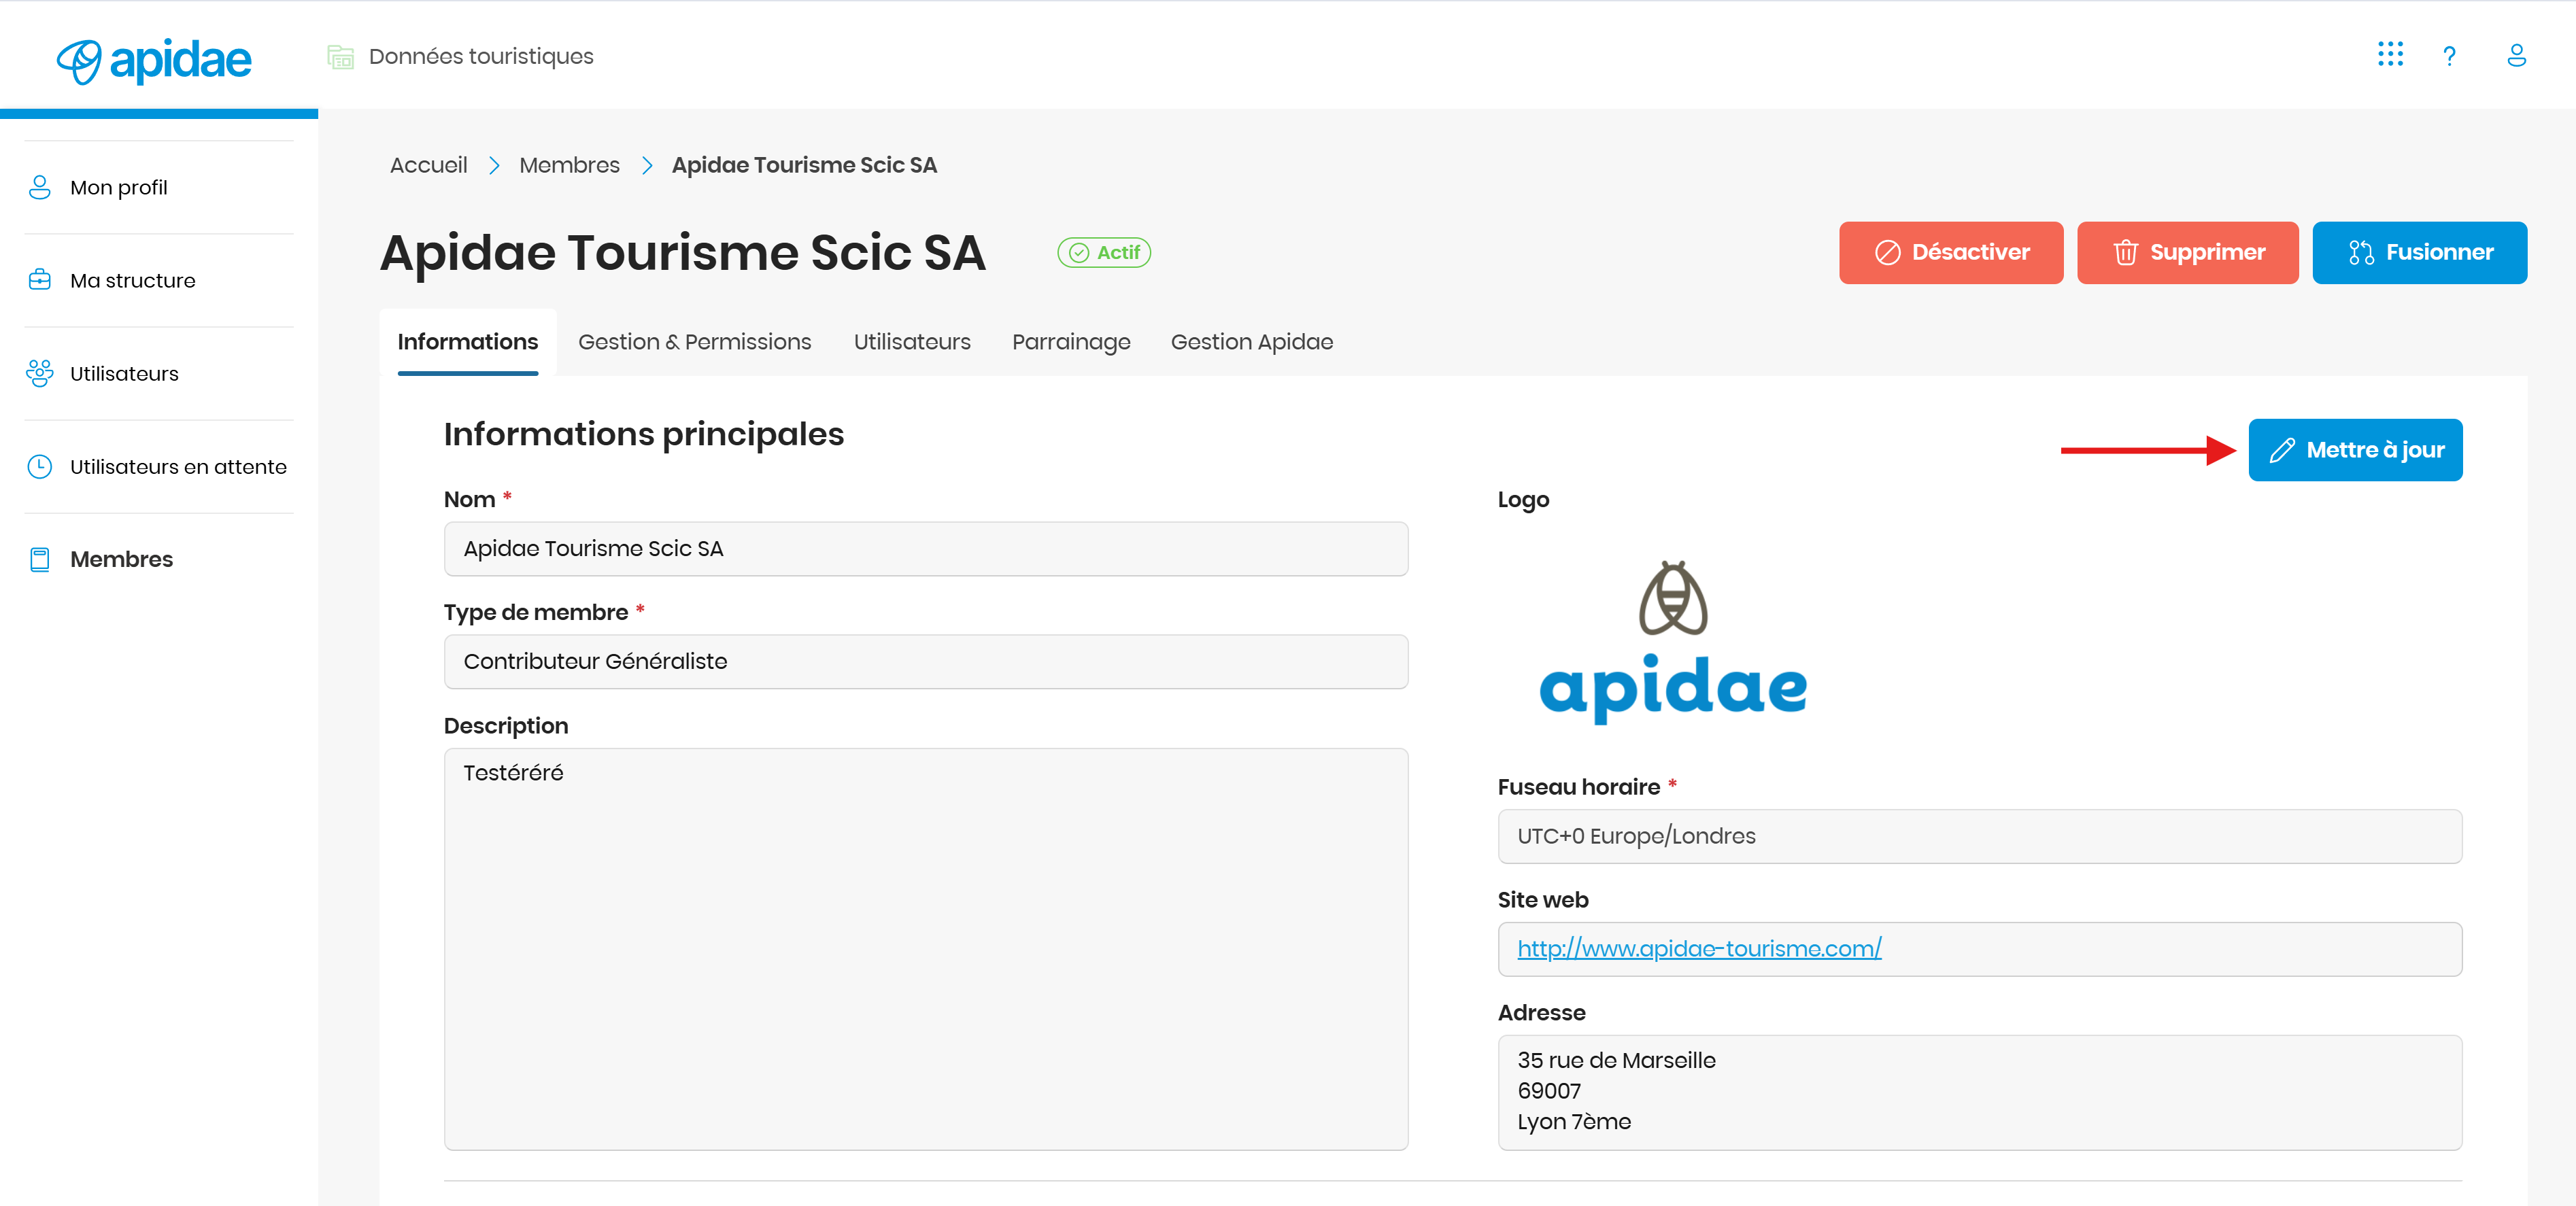The width and height of the screenshot is (2576, 1206).
Task: Click the Membres book icon
Action: [x=40, y=559]
